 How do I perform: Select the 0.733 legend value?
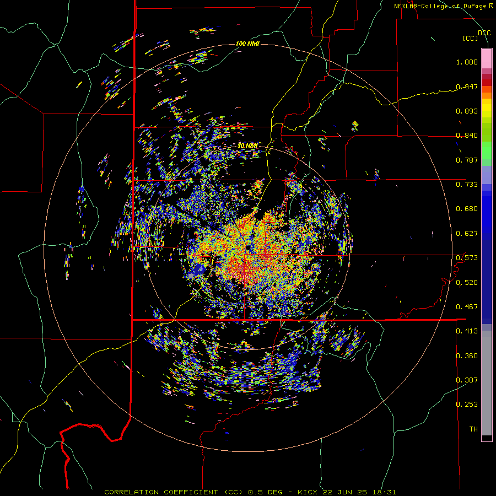coord(467,185)
